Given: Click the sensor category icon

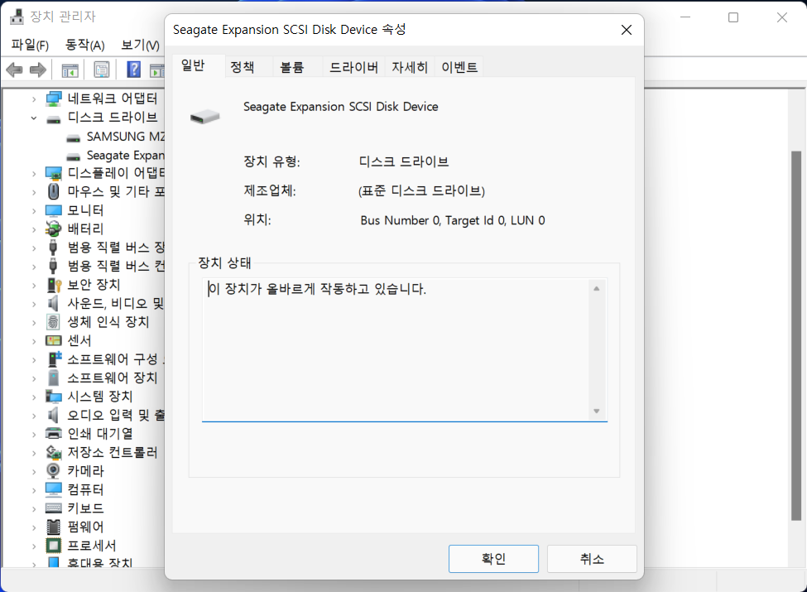Looking at the screenshot, I should [54, 340].
